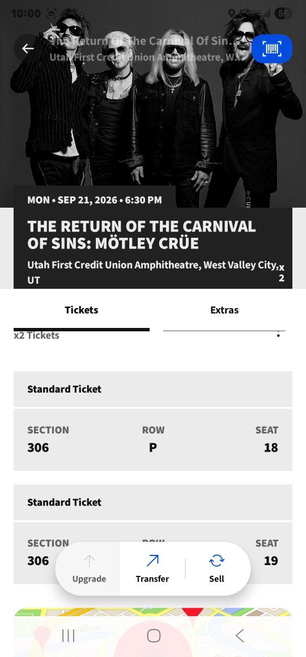Image resolution: width=306 pixels, height=657 pixels.
Task: Tap the Sell circular arrows icon
Action: click(217, 561)
